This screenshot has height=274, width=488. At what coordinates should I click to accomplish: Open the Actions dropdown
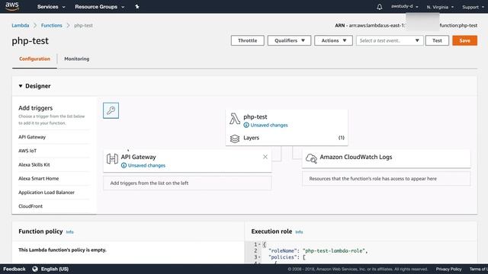coord(333,40)
